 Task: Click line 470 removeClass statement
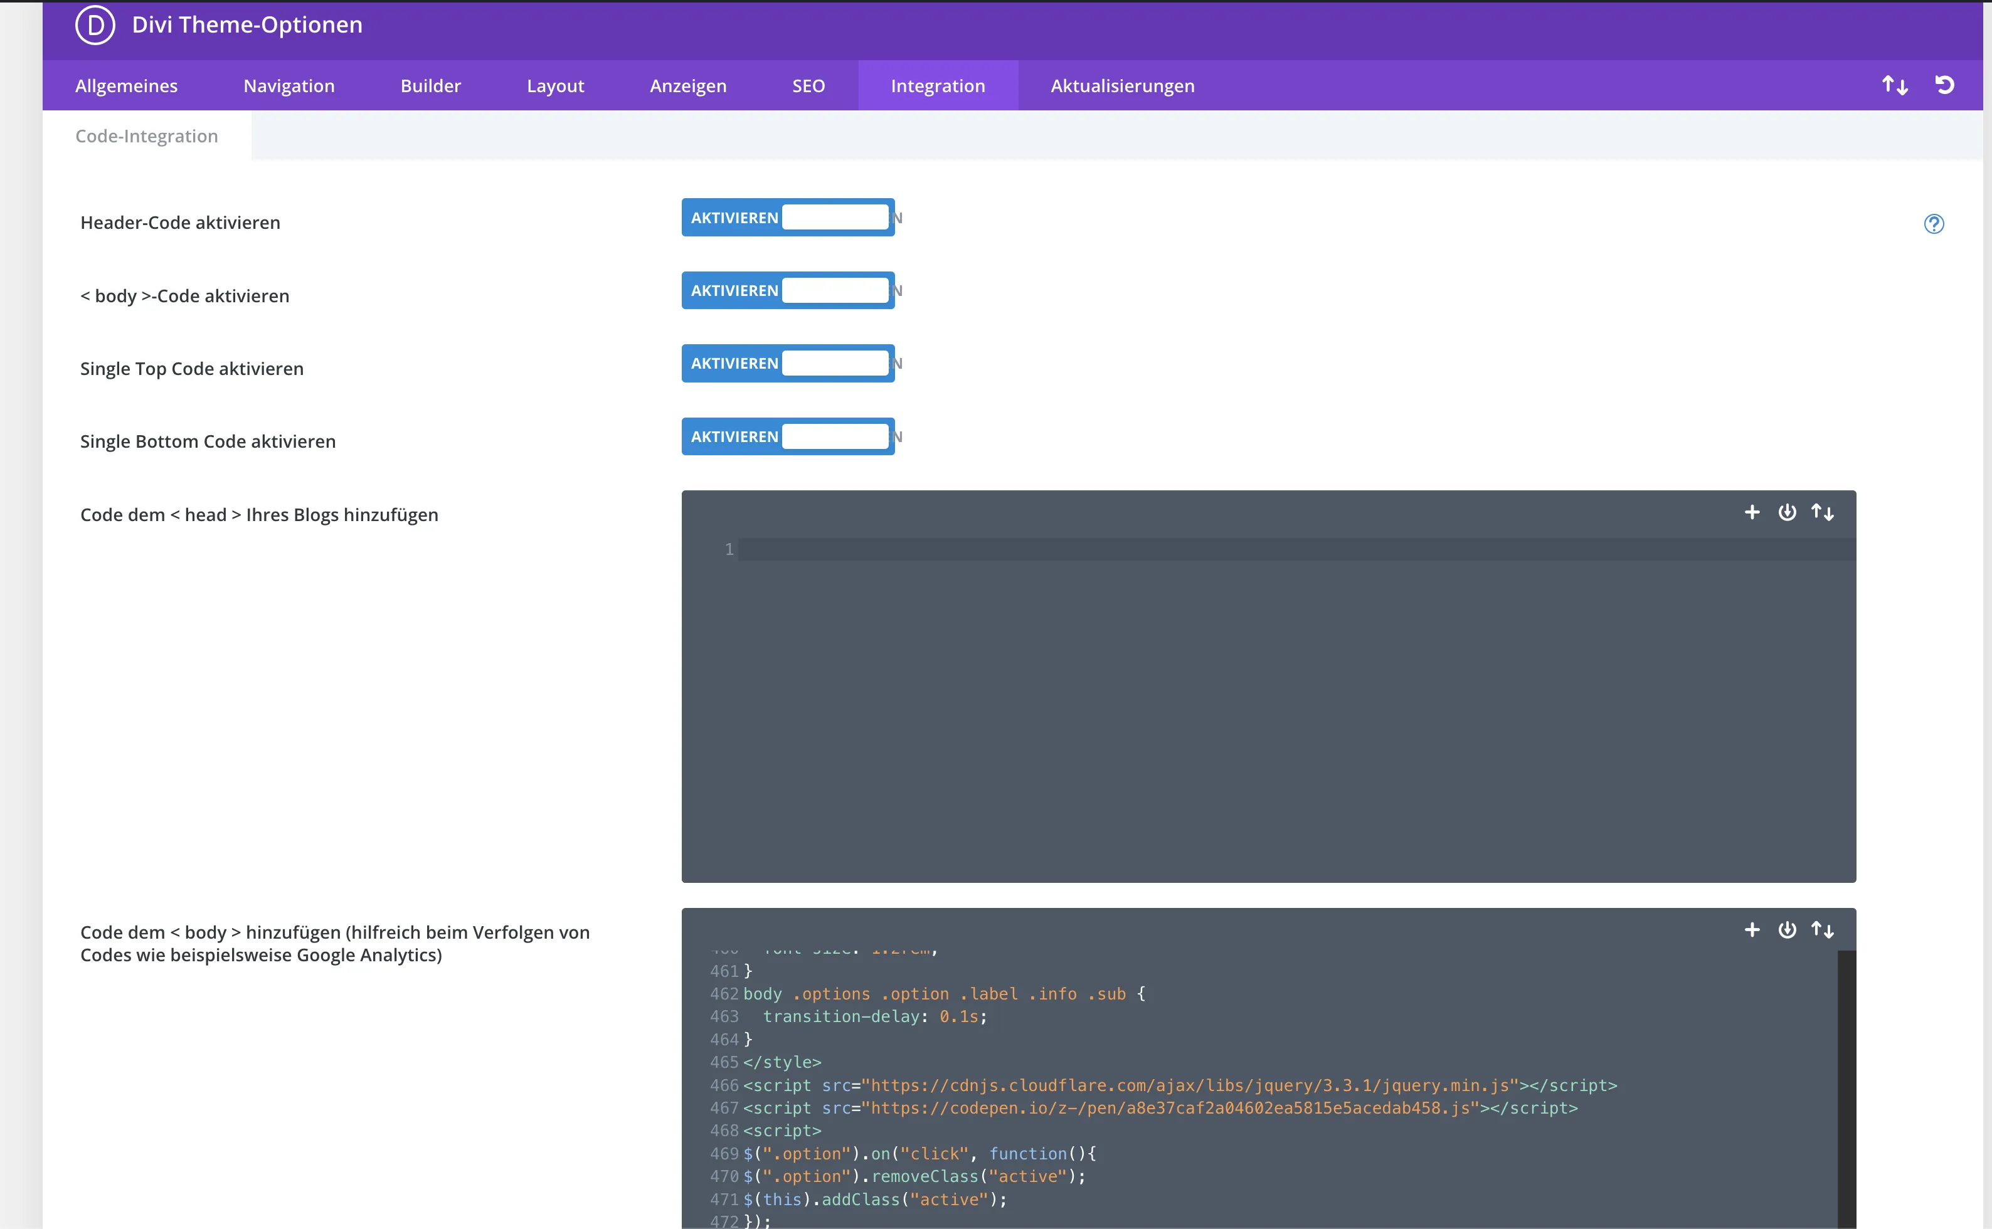(914, 1176)
